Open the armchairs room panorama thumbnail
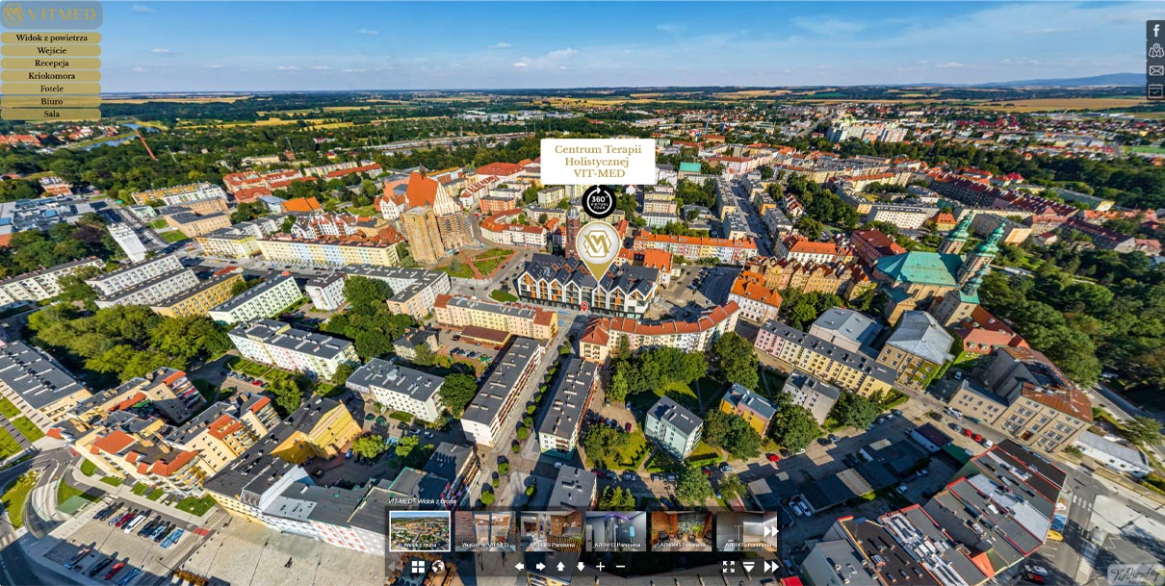The image size is (1165, 586). (x=682, y=531)
